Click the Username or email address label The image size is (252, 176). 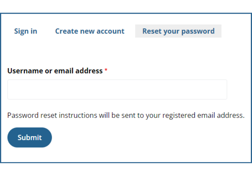pyautogui.click(x=55, y=71)
